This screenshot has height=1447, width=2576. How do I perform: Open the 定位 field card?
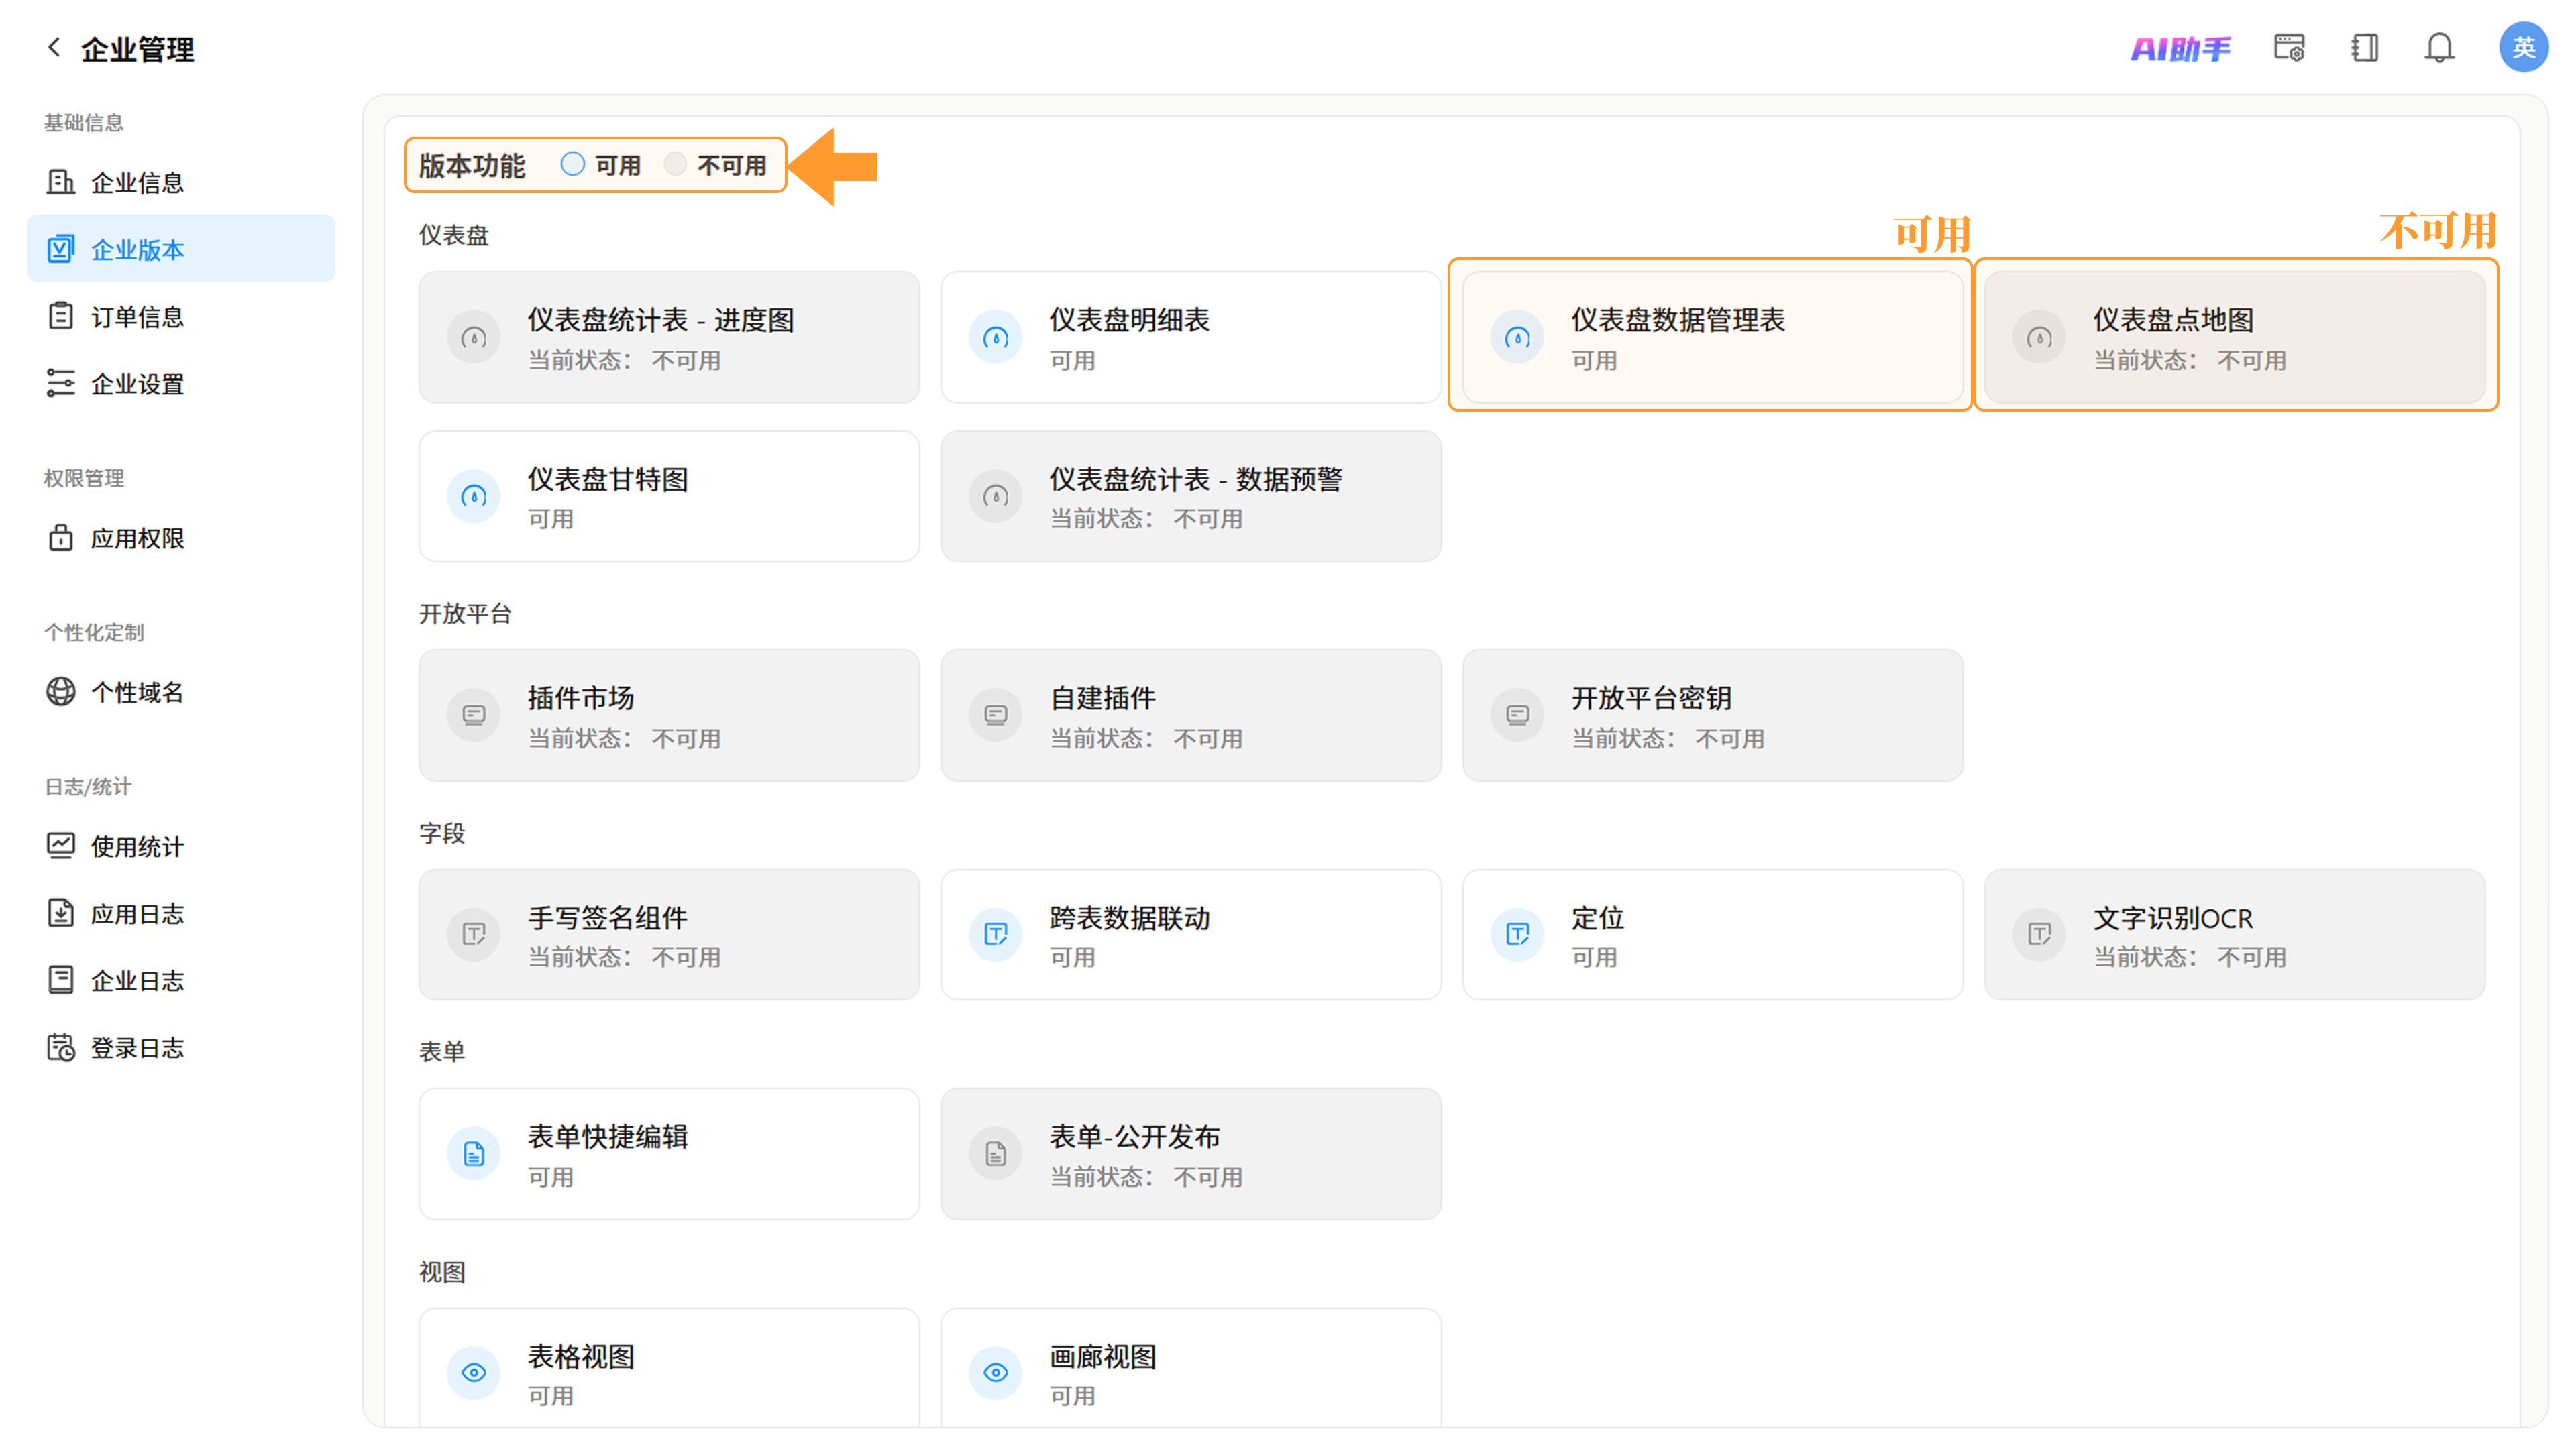tap(1713, 934)
